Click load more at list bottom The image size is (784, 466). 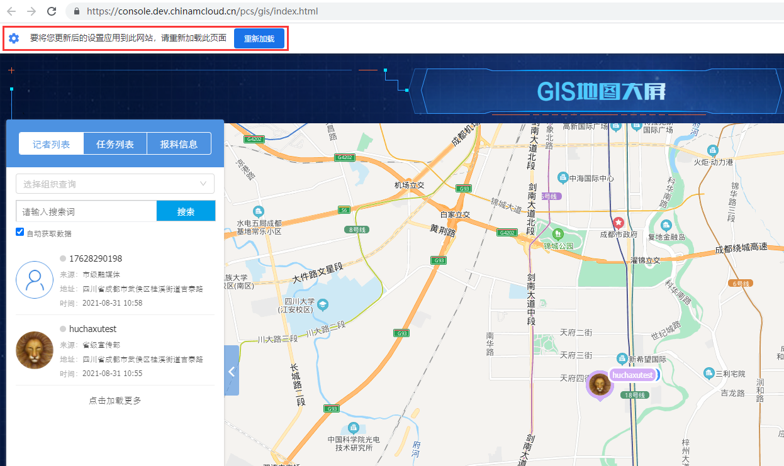click(x=115, y=401)
